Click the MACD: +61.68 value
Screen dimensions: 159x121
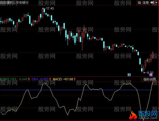(63, 79)
